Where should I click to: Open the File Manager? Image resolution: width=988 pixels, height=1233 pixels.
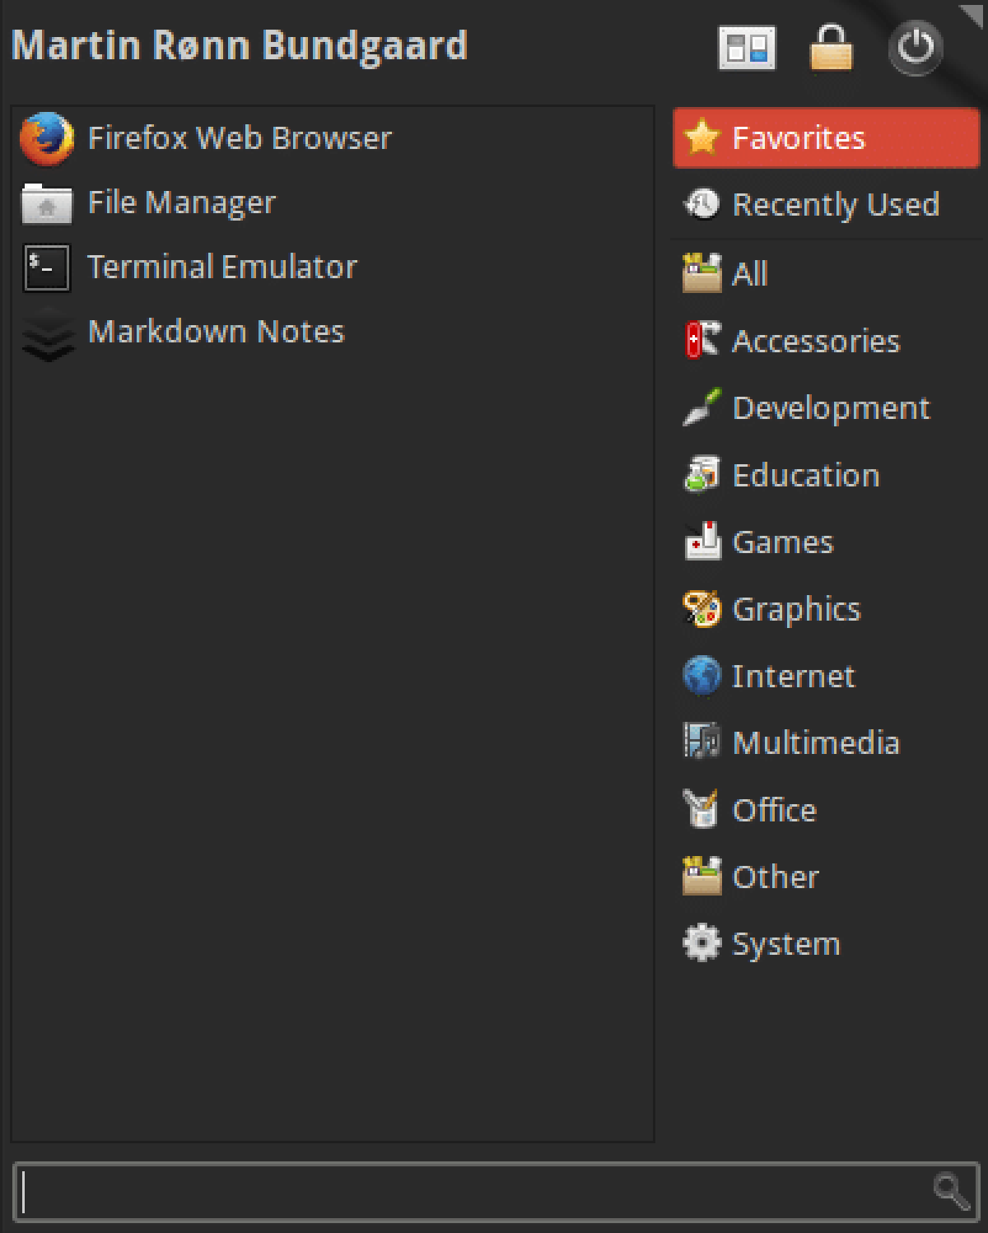(181, 202)
